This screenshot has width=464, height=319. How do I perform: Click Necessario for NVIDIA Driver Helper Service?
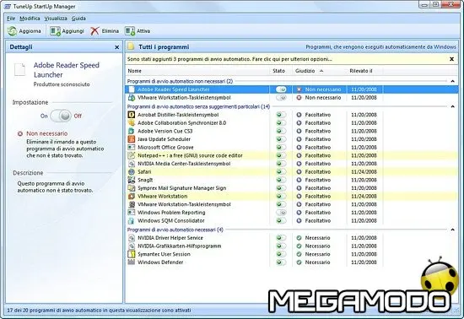click(x=317, y=238)
